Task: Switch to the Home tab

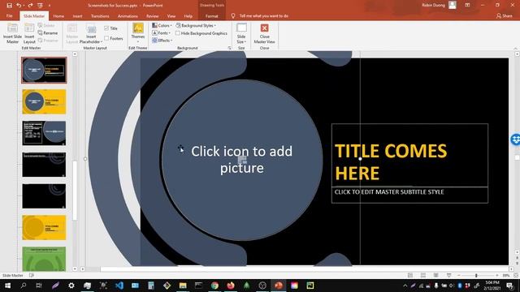Action: 58,16
